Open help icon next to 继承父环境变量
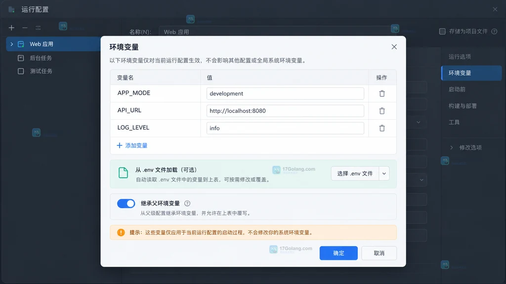506x284 pixels. (187, 203)
